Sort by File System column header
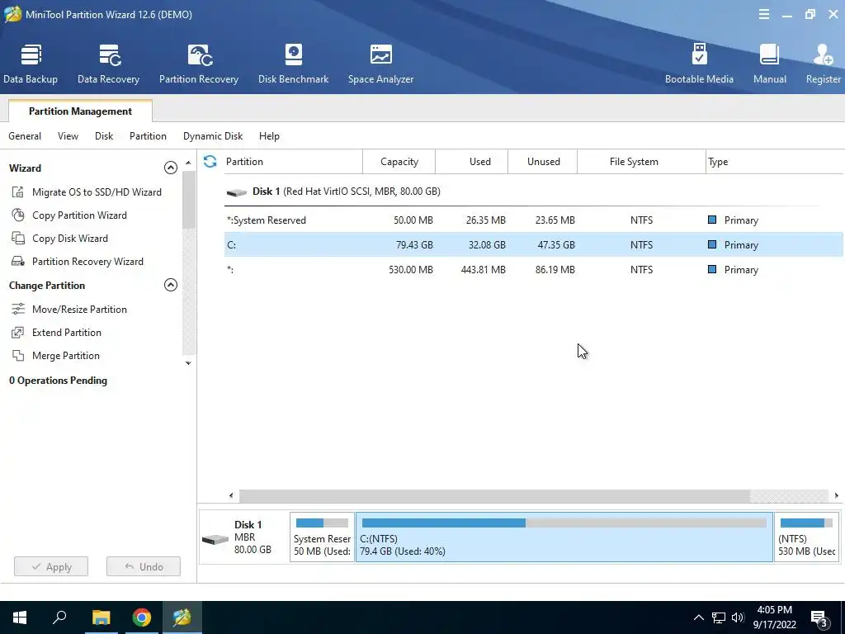845x634 pixels. click(641, 161)
